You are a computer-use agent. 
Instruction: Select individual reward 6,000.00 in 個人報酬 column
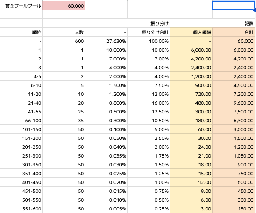click(x=191, y=50)
